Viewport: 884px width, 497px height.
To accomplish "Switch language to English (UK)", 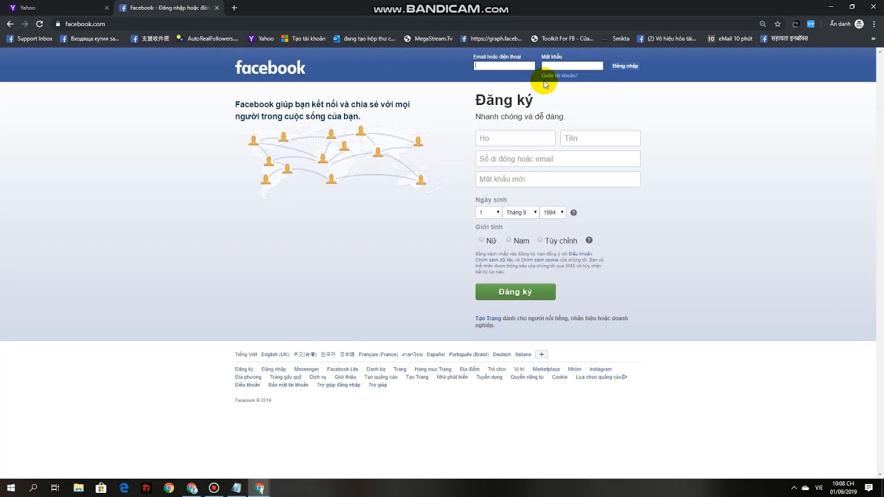I will 275,354.
